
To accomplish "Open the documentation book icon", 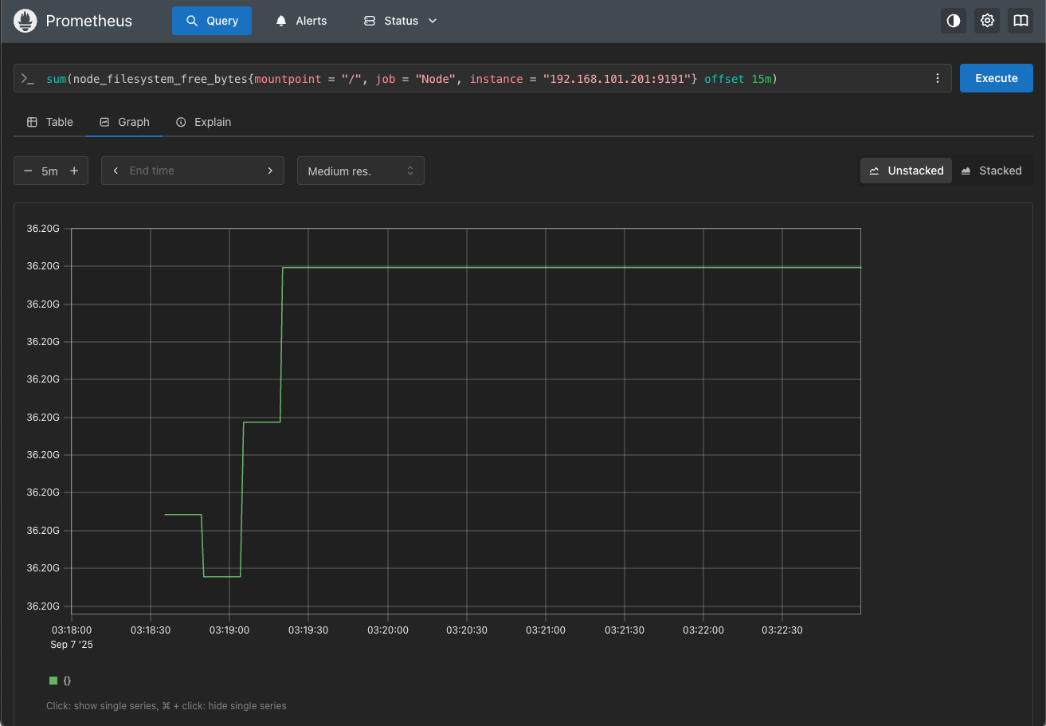I will 1021,21.
